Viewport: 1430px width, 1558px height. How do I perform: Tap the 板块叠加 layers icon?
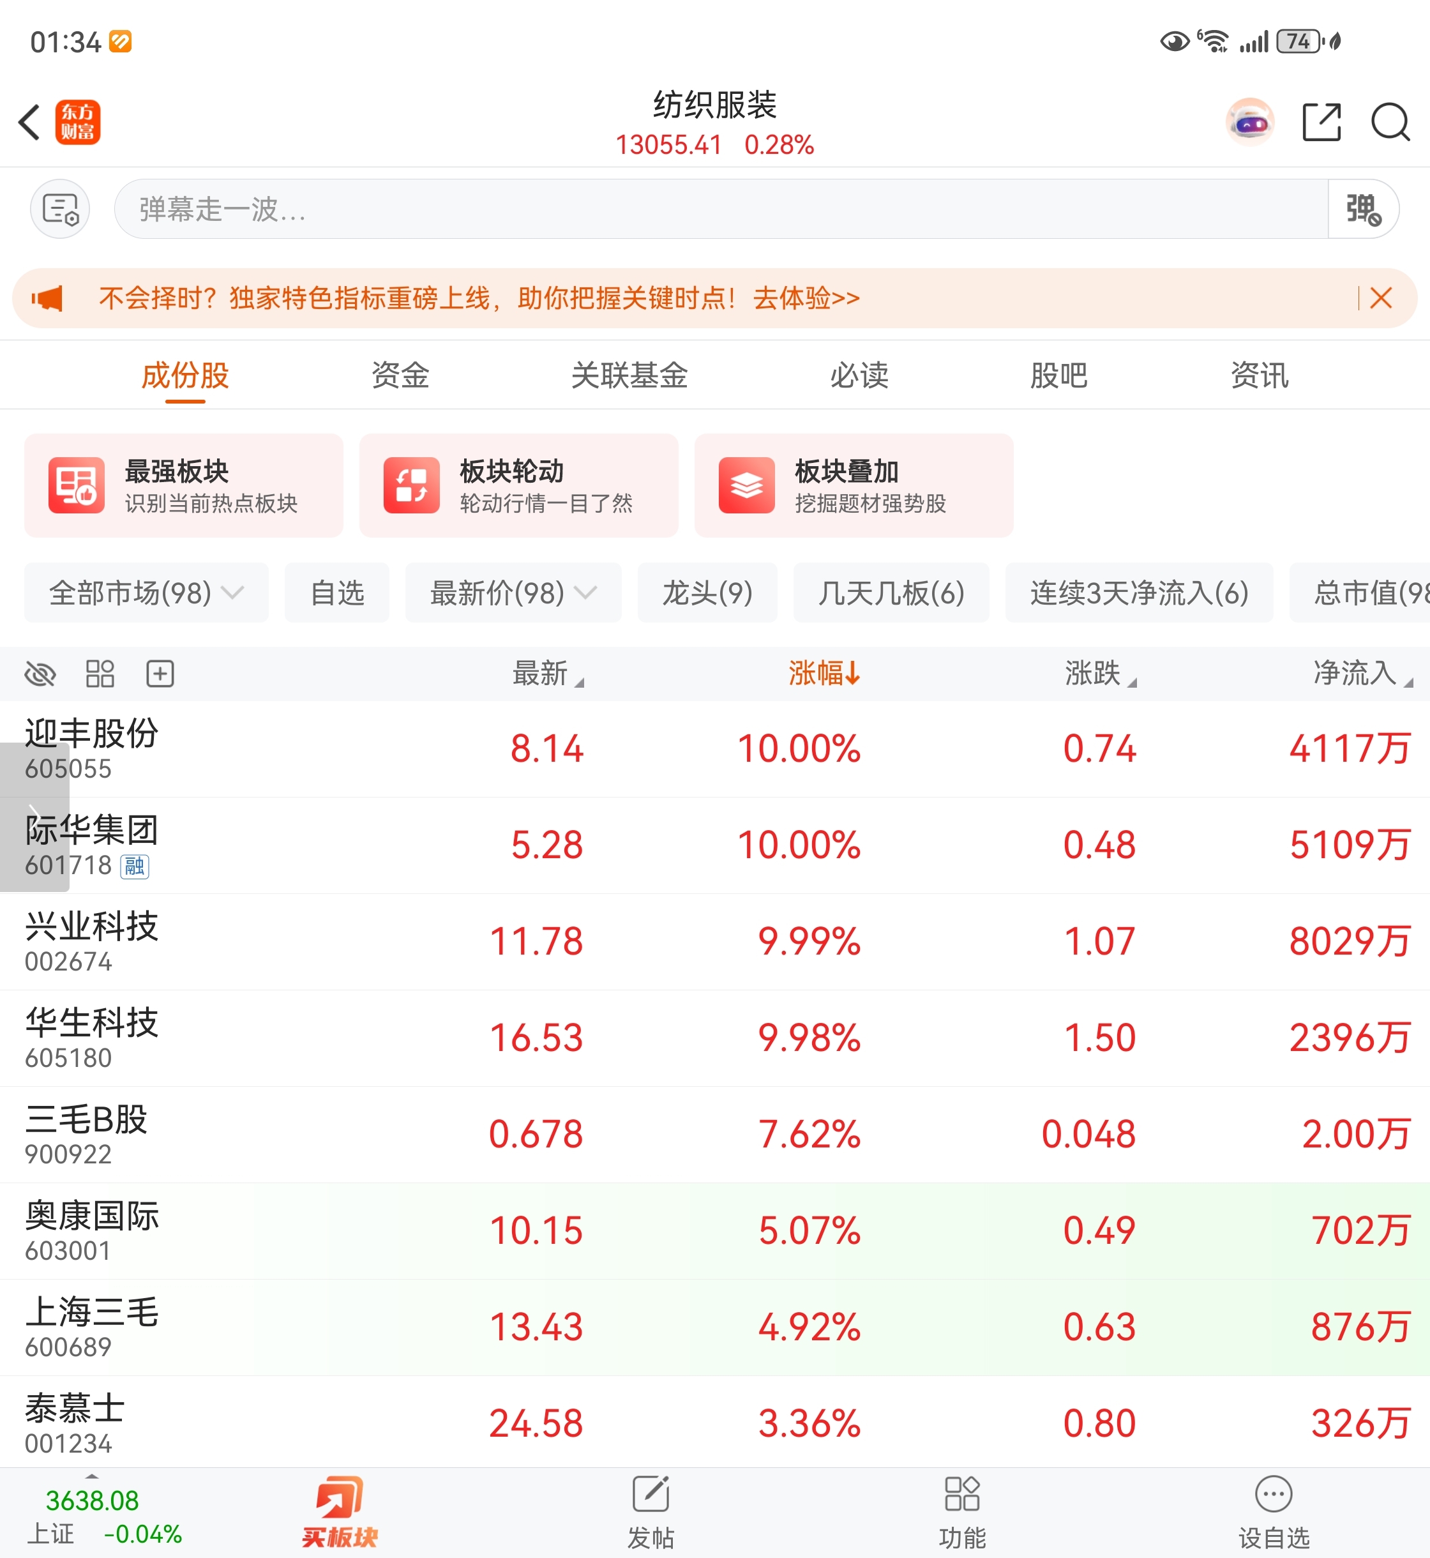[x=747, y=485]
